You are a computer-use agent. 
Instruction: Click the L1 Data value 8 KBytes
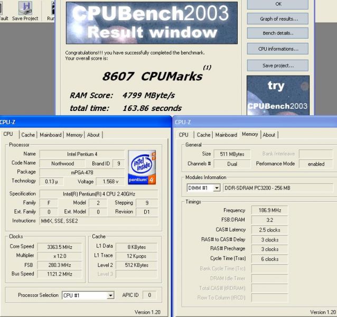coord(136,247)
